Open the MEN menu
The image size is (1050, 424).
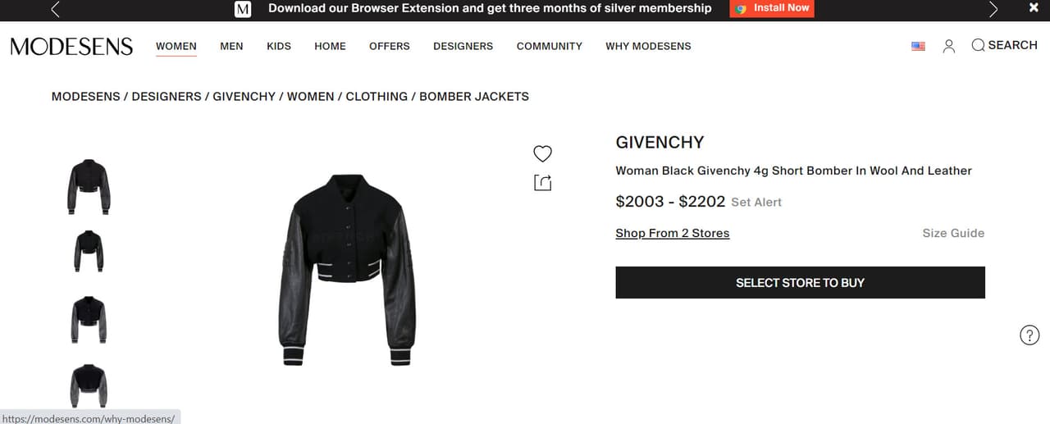231,46
